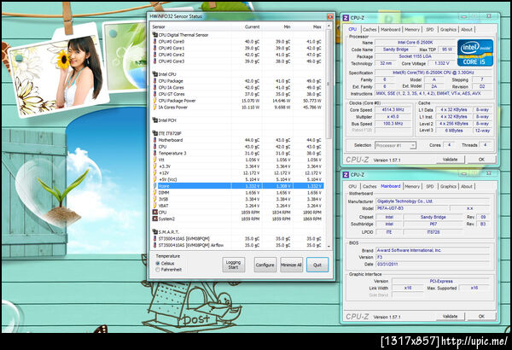Click the Max column header
512x350 pixels.
pyautogui.click(x=317, y=26)
